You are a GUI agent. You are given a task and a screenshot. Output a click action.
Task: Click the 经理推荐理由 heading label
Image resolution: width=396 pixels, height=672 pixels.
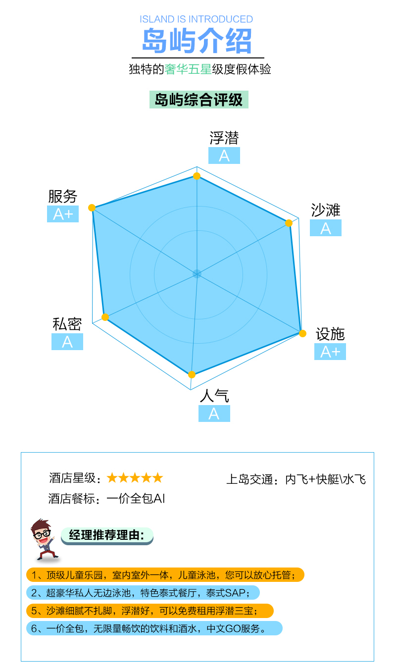(x=107, y=536)
